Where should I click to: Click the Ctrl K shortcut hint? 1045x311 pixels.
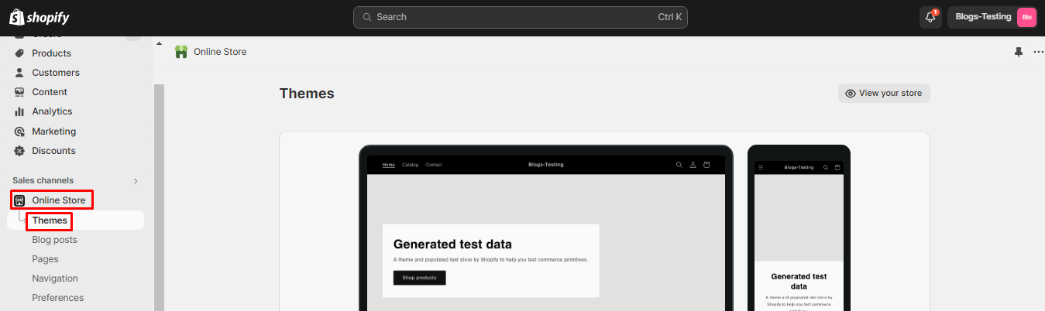[x=669, y=17]
